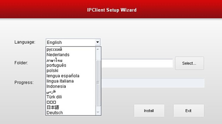This screenshot has width=222, height=124.
Task: Select polski language option
Action: [x=52, y=71]
